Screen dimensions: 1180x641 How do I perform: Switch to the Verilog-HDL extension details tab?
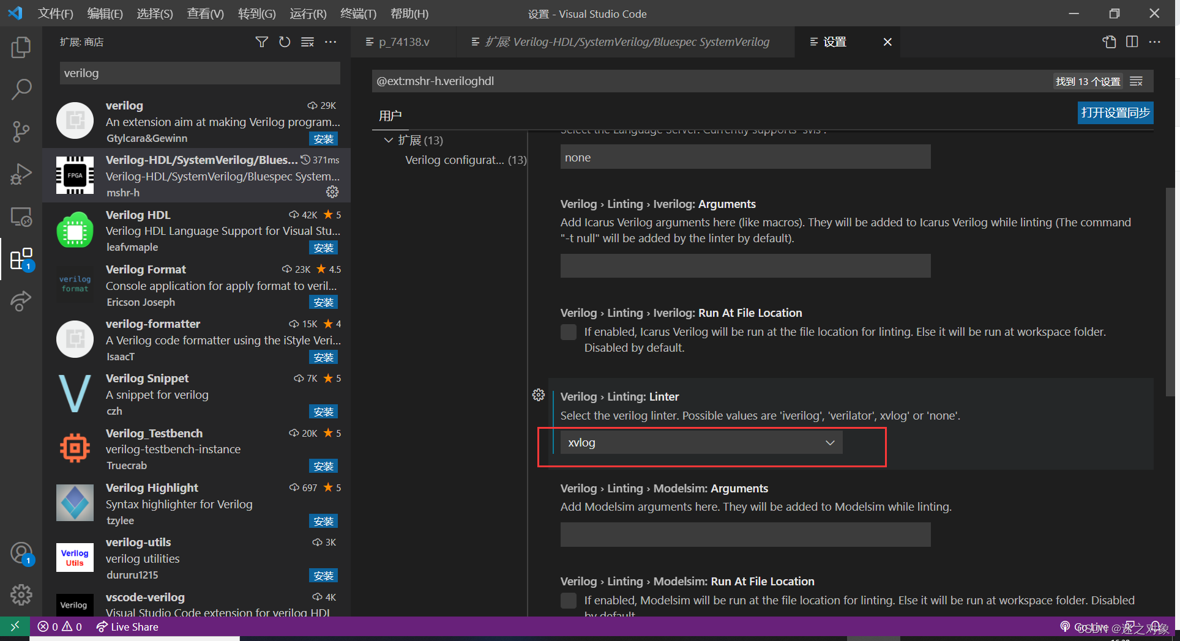pos(625,42)
